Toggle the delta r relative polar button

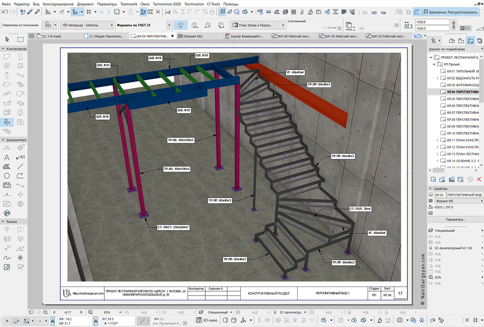pos(96,321)
